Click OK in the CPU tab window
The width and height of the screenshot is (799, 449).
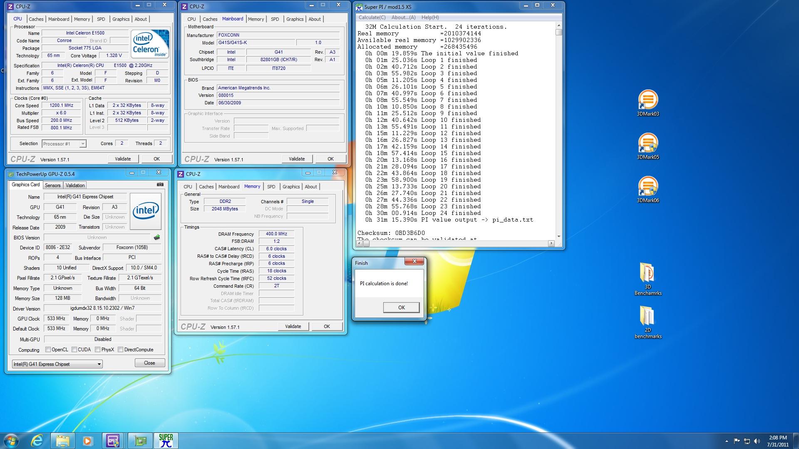click(156, 159)
